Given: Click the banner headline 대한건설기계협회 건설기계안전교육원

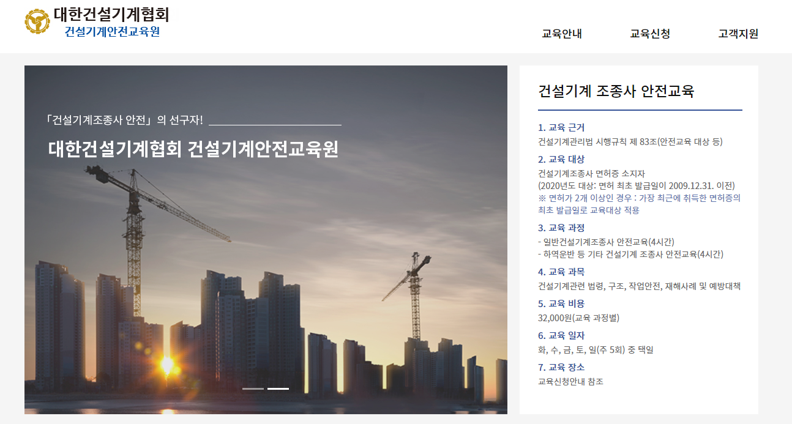Looking at the screenshot, I should (193, 149).
